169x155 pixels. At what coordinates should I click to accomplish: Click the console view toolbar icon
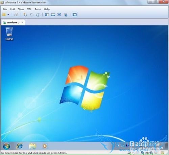[74, 15]
